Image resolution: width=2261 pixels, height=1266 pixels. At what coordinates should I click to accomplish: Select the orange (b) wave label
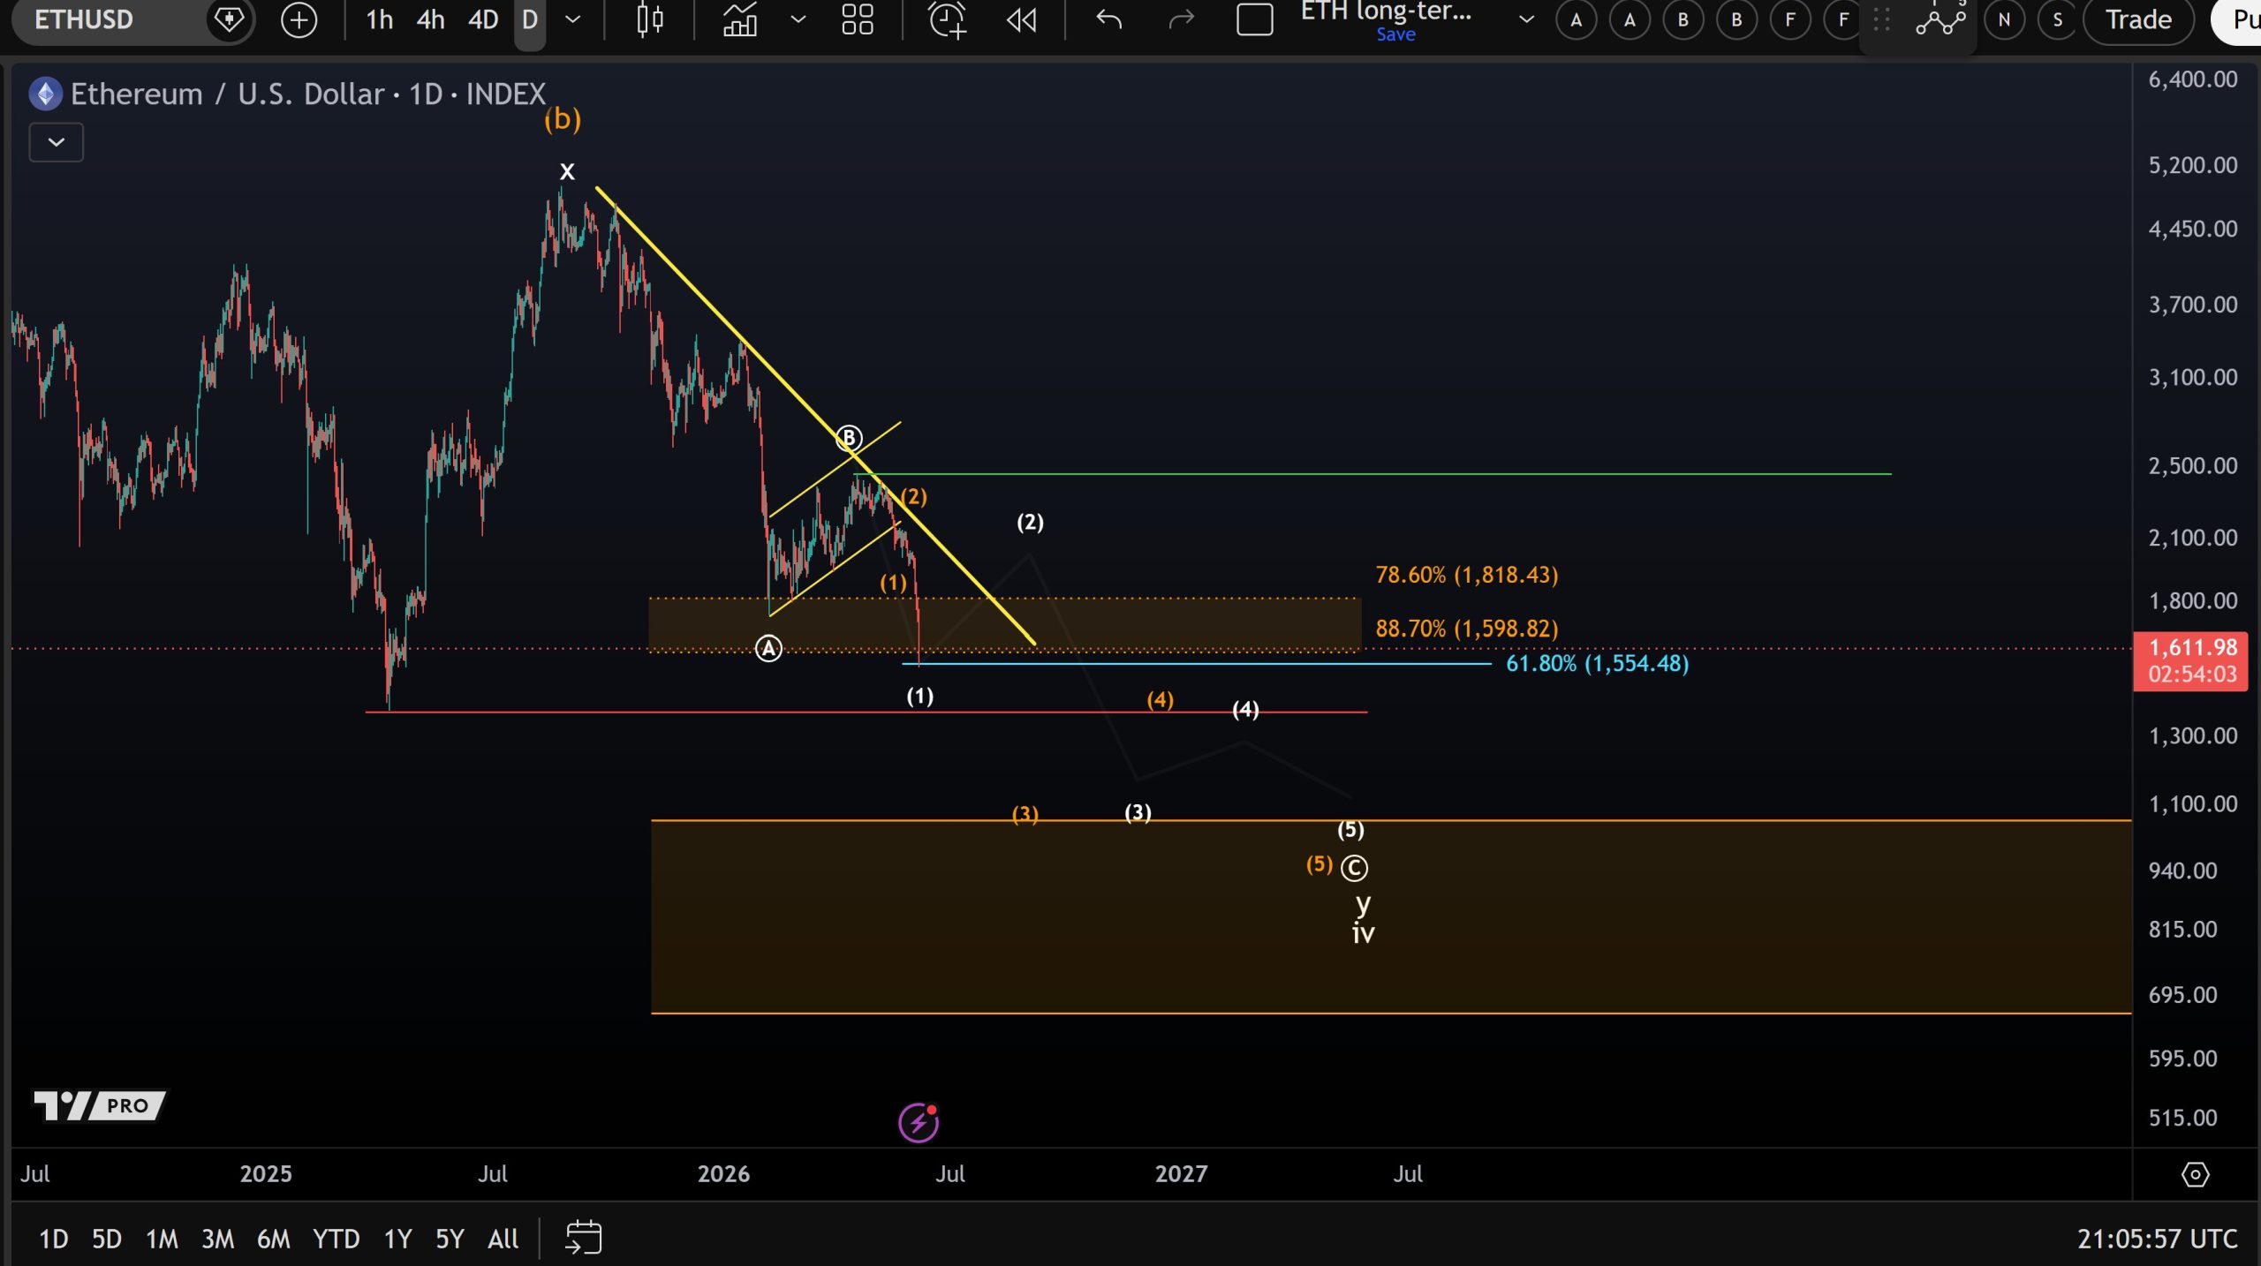click(563, 118)
